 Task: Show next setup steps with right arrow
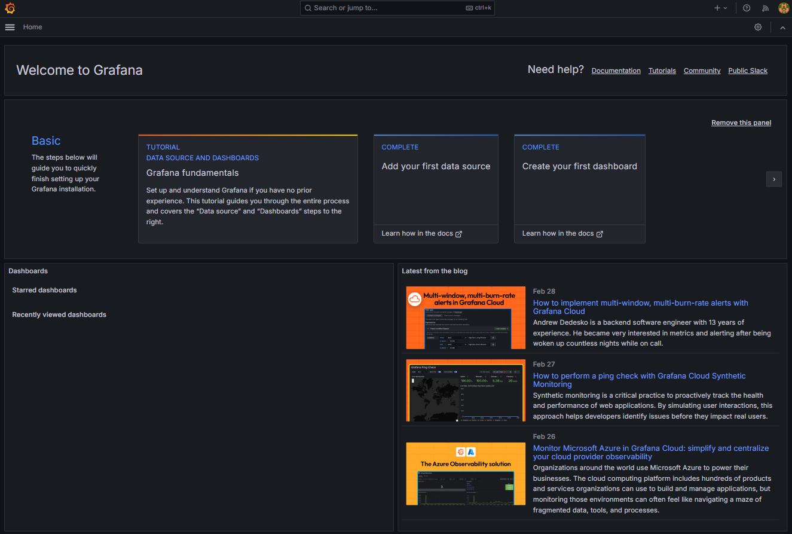pos(773,179)
